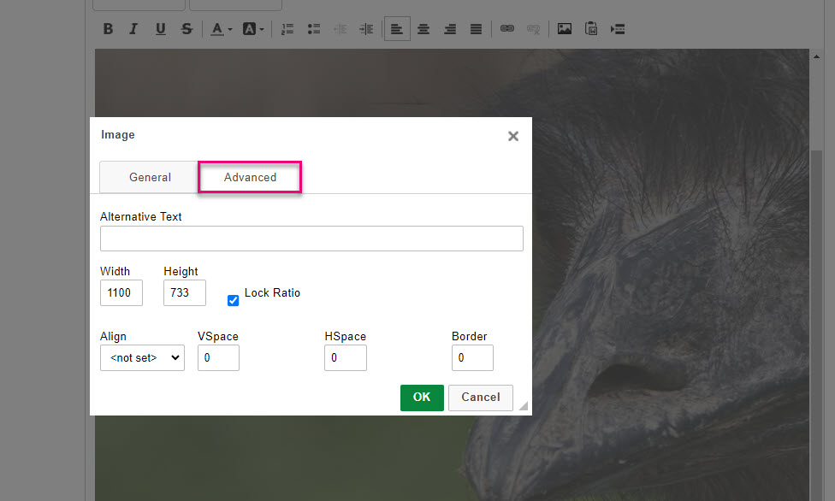The width and height of the screenshot is (835, 501).
Task: Apply strikethrough formatting in toolbar
Action: (187, 29)
